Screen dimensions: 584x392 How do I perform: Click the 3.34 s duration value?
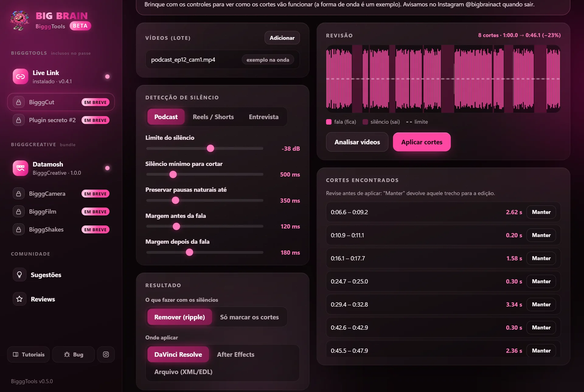(x=514, y=304)
